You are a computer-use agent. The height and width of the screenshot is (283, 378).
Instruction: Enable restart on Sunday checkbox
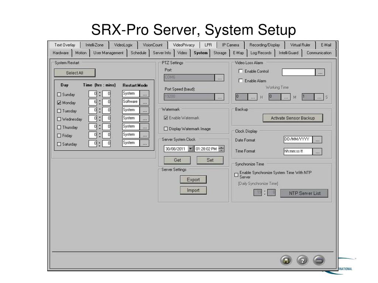pyautogui.click(x=59, y=94)
